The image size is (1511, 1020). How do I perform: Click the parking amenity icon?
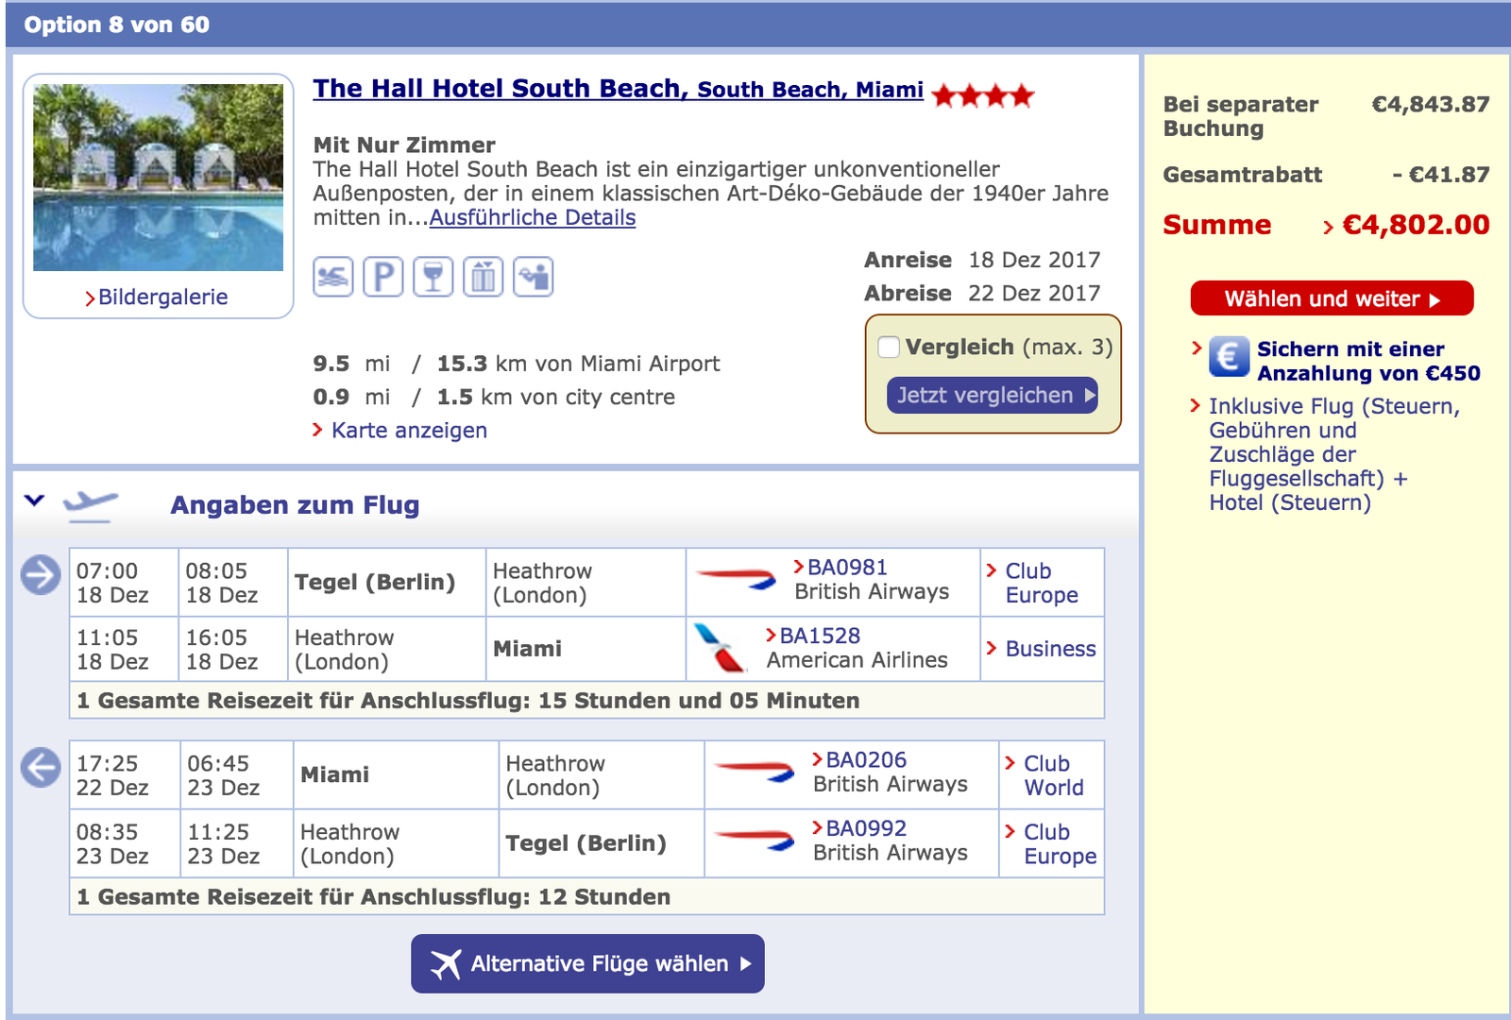point(383,277)
